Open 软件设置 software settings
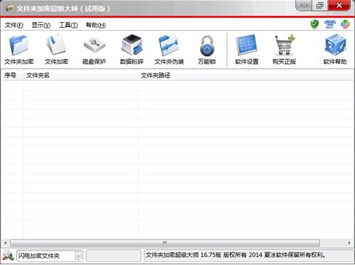 click(x=246, y=49)
